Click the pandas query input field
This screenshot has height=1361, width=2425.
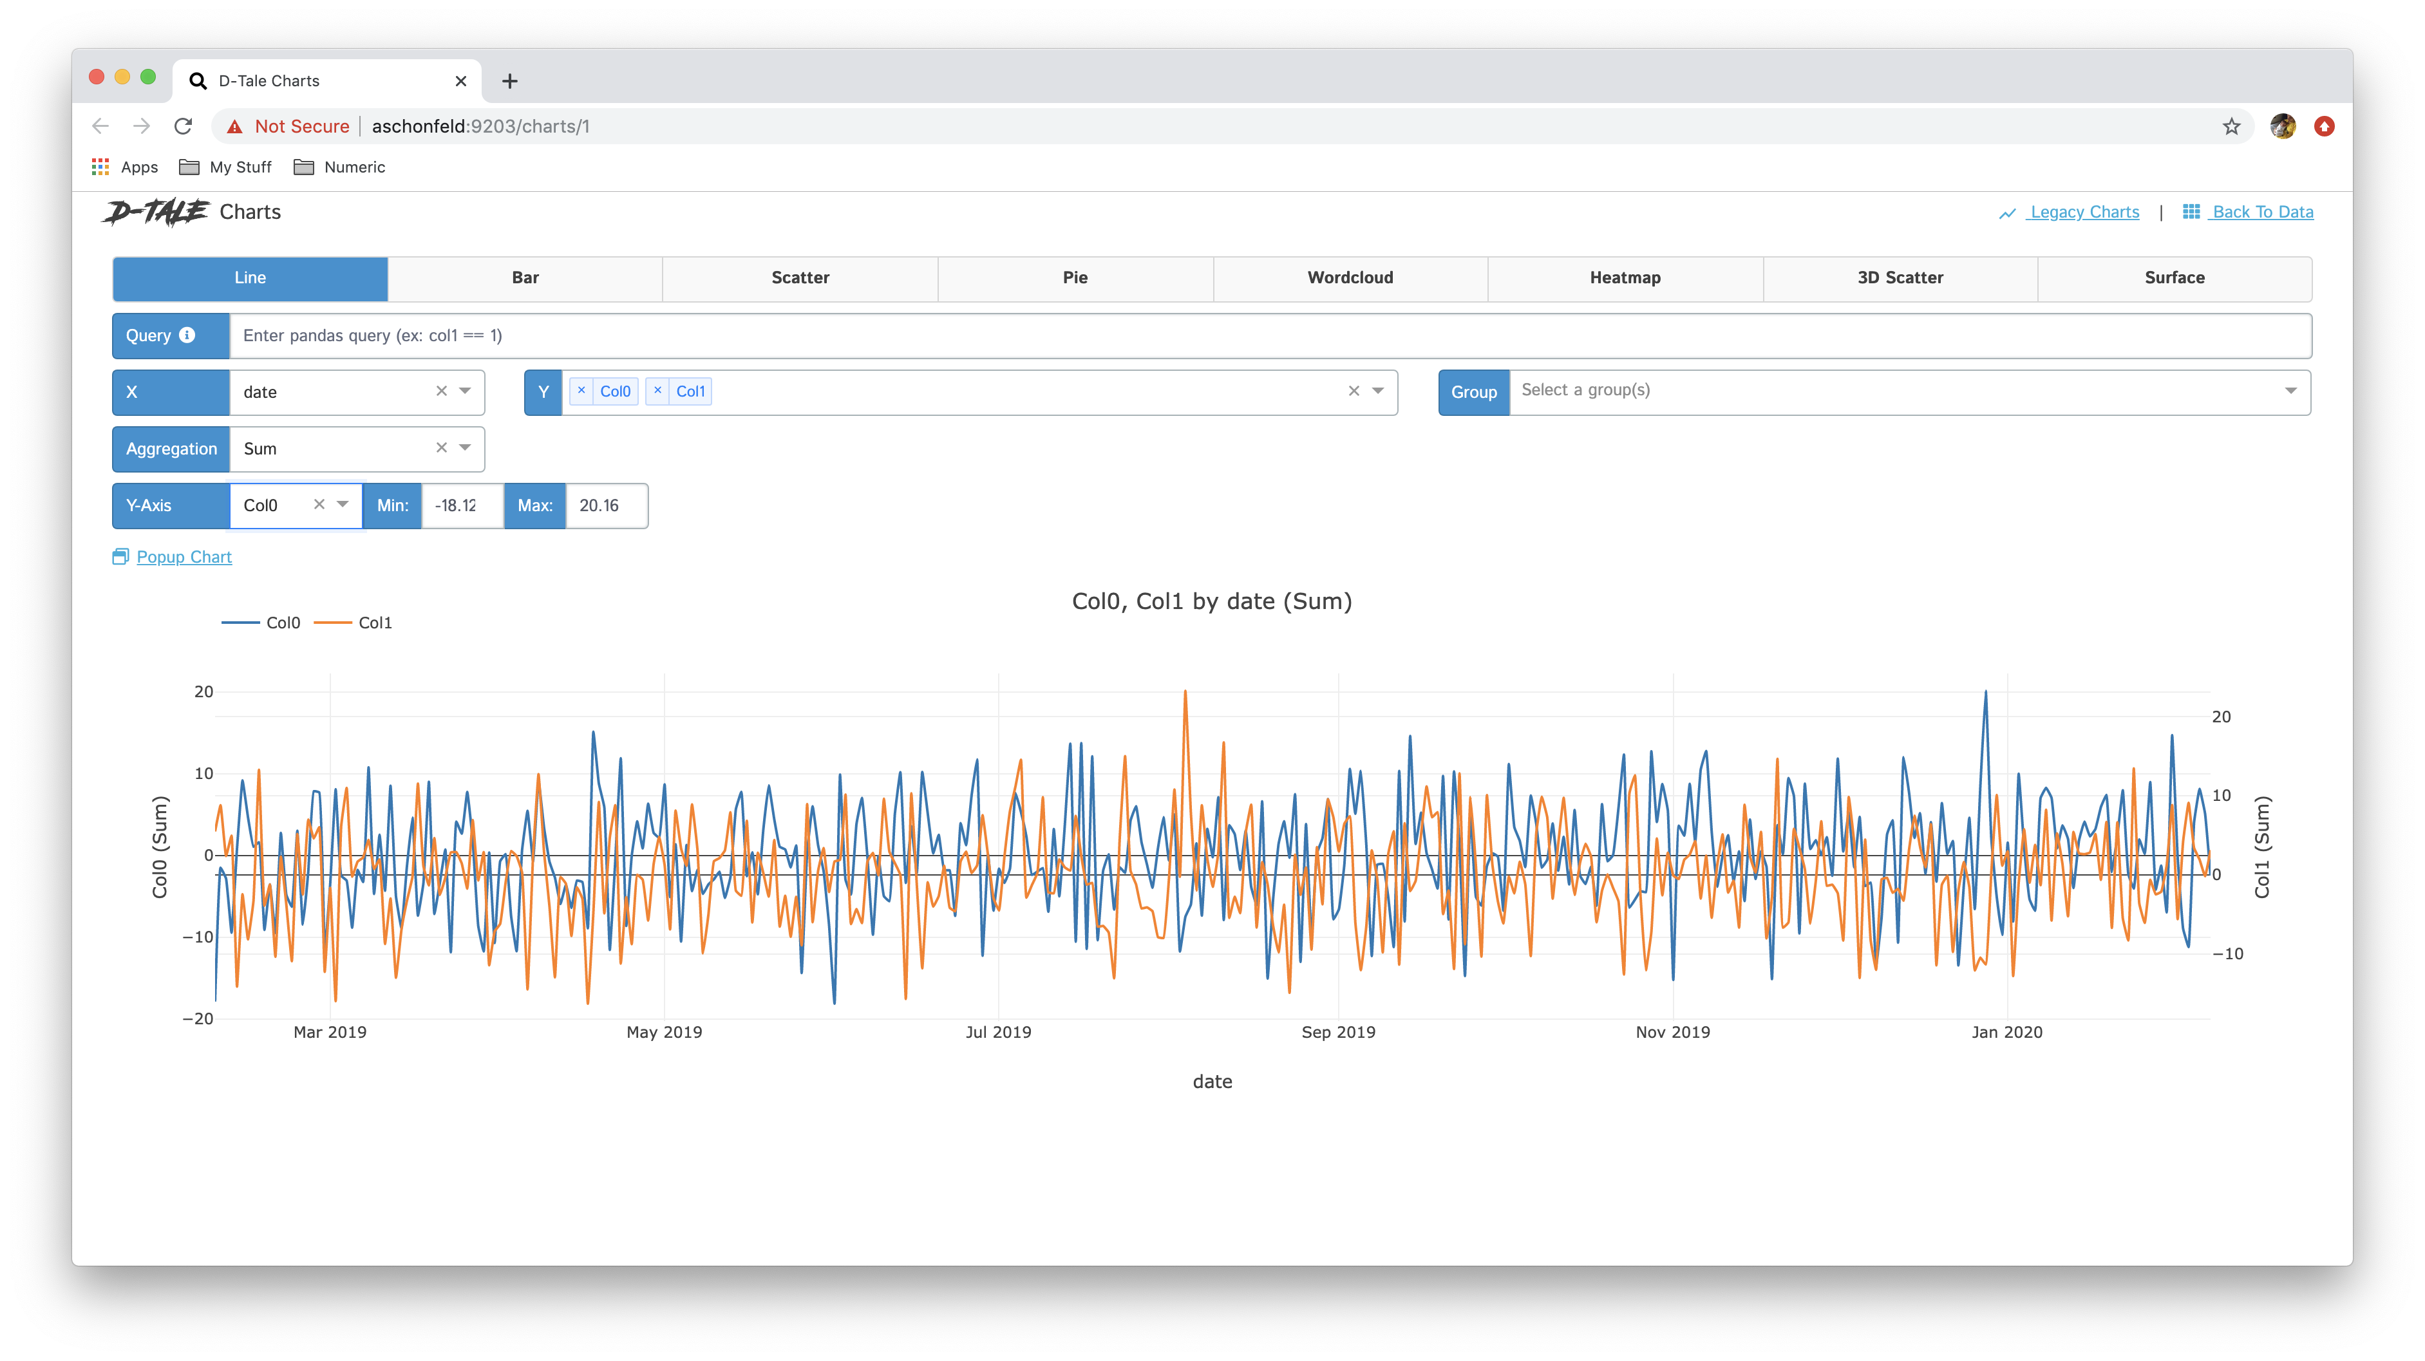point(1269,336)
